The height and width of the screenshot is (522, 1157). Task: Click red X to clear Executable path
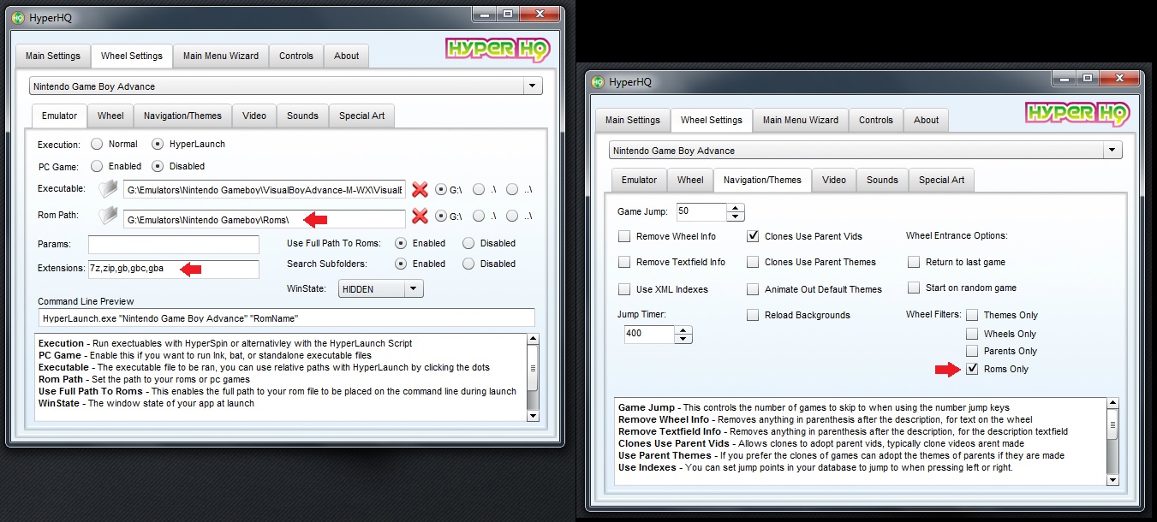(x=420, y=189)
